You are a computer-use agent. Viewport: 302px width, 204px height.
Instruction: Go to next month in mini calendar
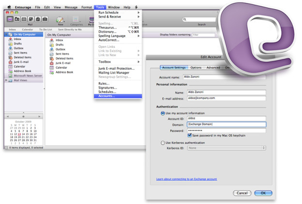(39, 117)
